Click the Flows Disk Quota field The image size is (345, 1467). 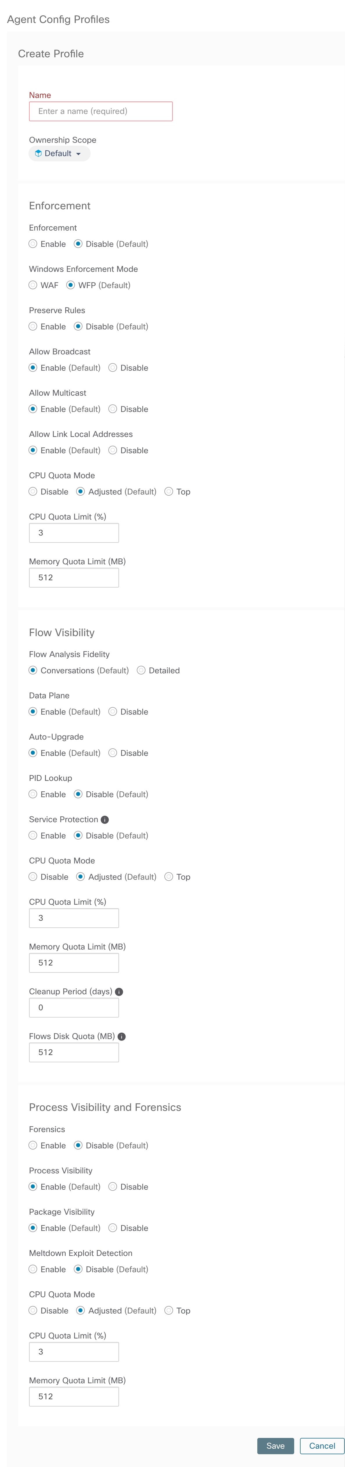pyautogui.click(x=74, y=1052)
